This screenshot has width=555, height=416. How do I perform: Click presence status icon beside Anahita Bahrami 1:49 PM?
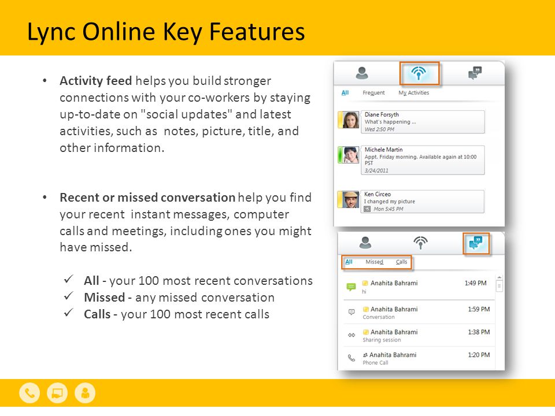pyautogui.click(x=365, y=283)
